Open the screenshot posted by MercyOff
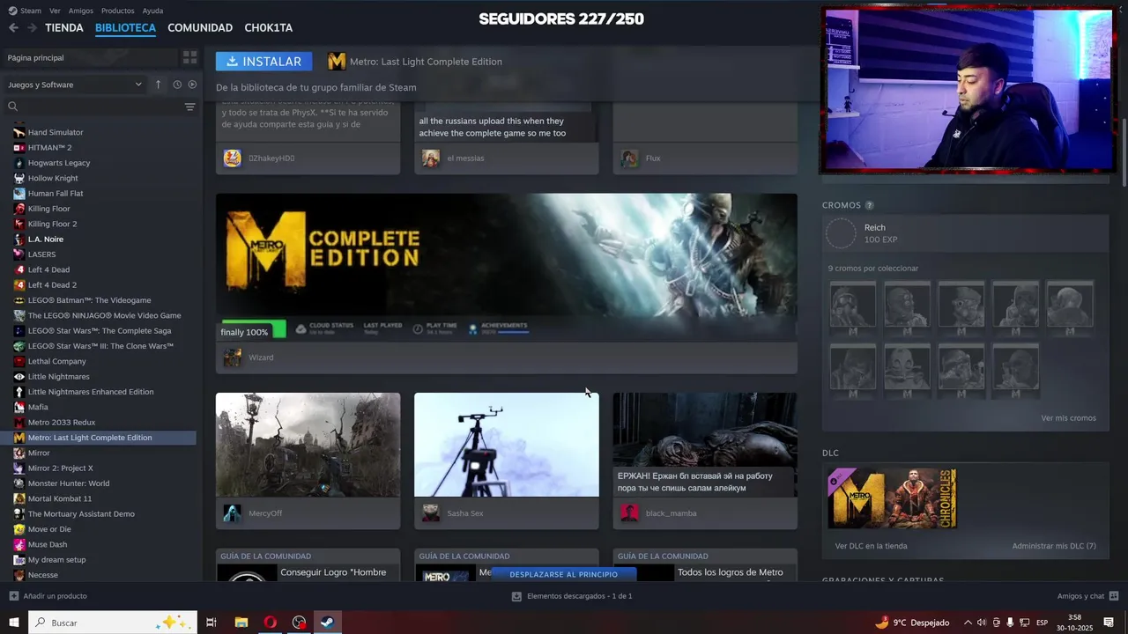The width and height of the screenshot is (1128, 634). click(x=308, y=445)
